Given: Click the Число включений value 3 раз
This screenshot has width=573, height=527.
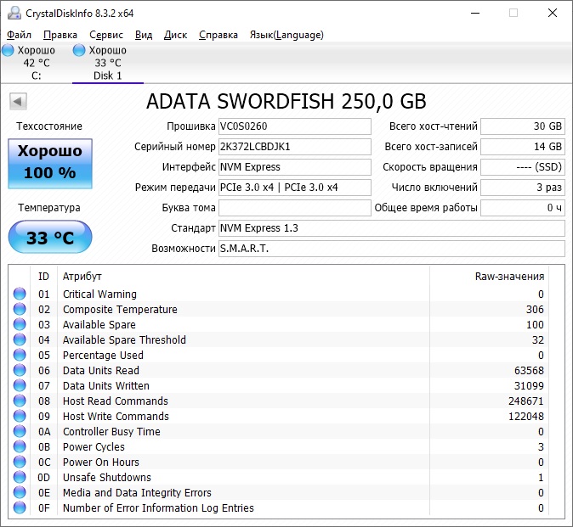Looking at the screenshot, I should (523, 188).
